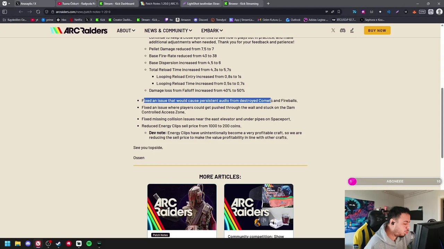Screen dimensions: 444x249
Task: Open the Kaydedilen Ge... bookmarks folder
Action: (14, 20)
